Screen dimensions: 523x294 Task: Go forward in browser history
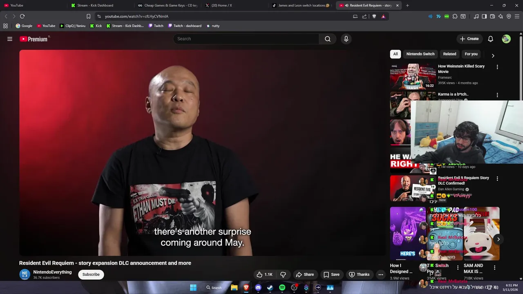pos(14,16)
